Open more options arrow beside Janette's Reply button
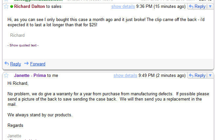This screenshot has width=215, height=140. [210, 76]
